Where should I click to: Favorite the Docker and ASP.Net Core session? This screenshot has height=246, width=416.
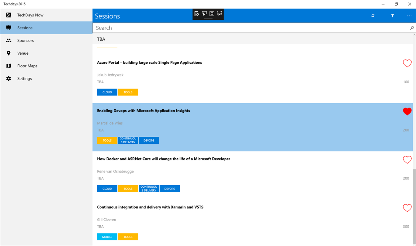tap(407, 160)
